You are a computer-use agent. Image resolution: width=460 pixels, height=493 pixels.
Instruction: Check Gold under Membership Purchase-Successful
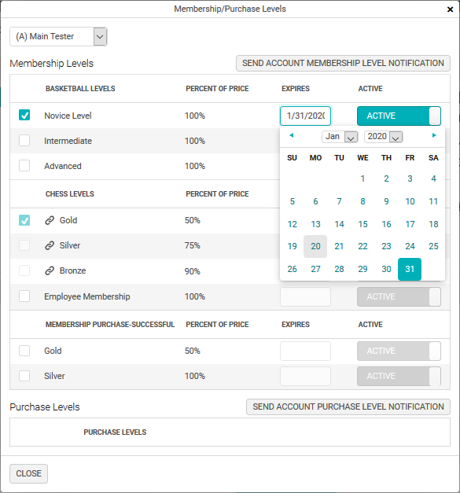pyautogui.click(x=24, y=351)
